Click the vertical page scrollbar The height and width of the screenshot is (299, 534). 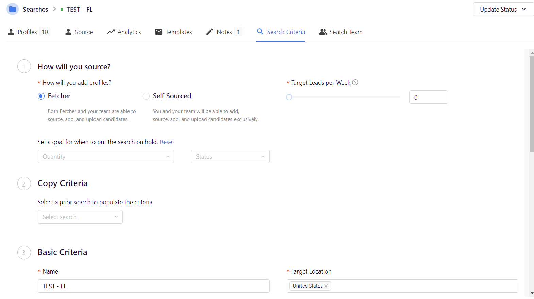[x=532, y=104]
